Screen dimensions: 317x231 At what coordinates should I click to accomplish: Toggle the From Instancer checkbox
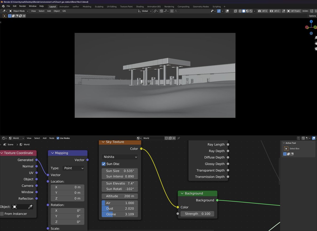(x=2, y=214)
